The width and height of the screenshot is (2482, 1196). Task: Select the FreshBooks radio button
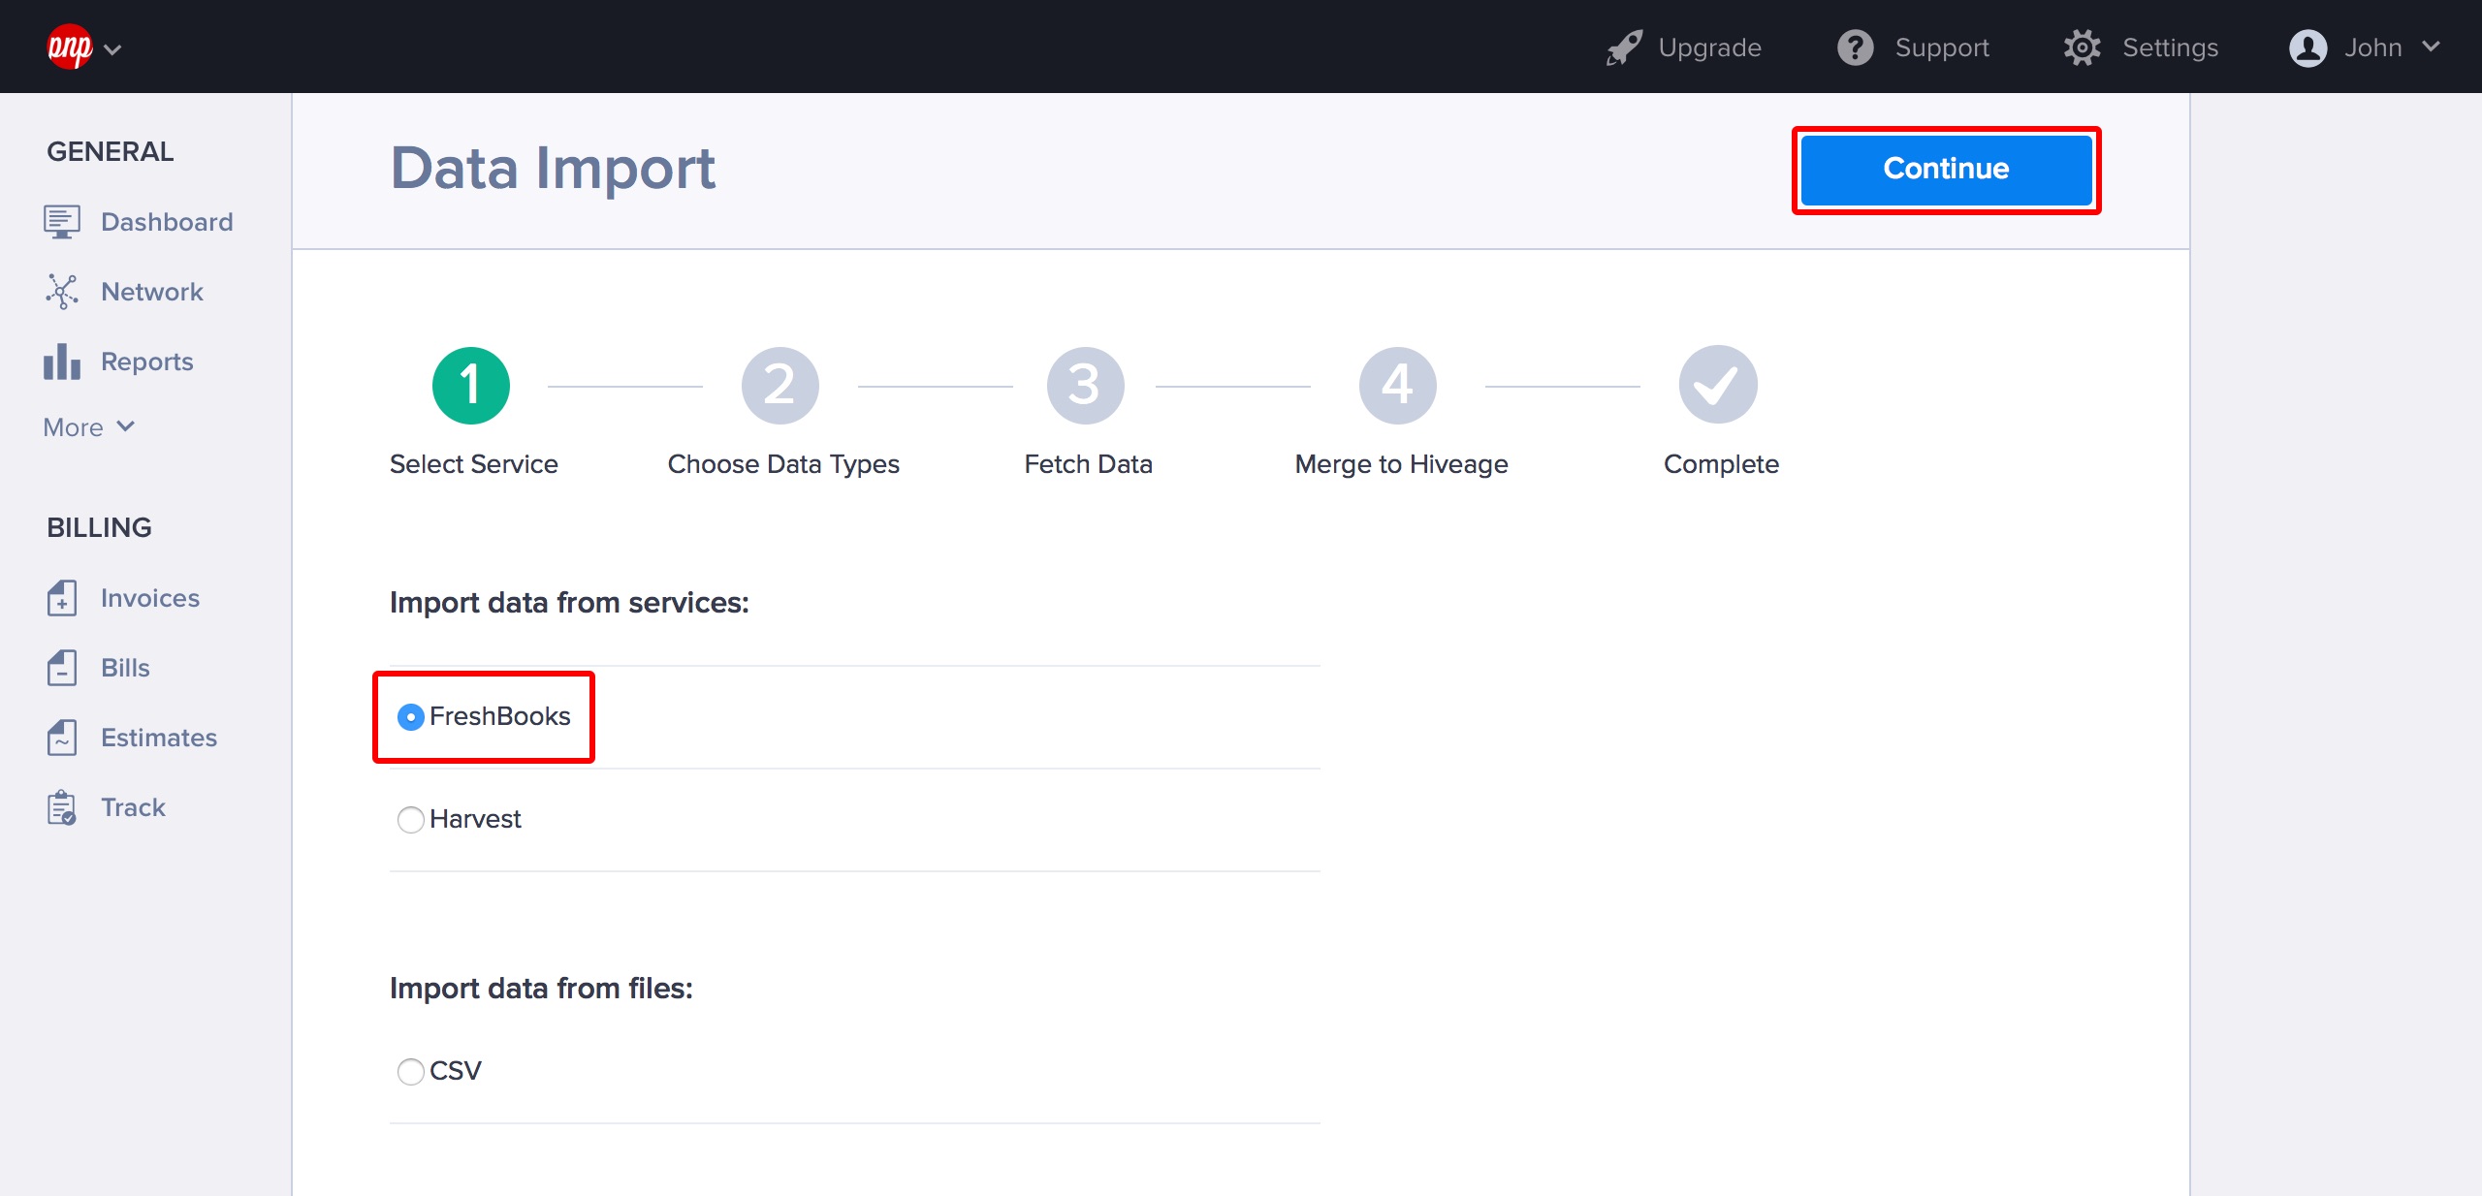click(411, 717)
